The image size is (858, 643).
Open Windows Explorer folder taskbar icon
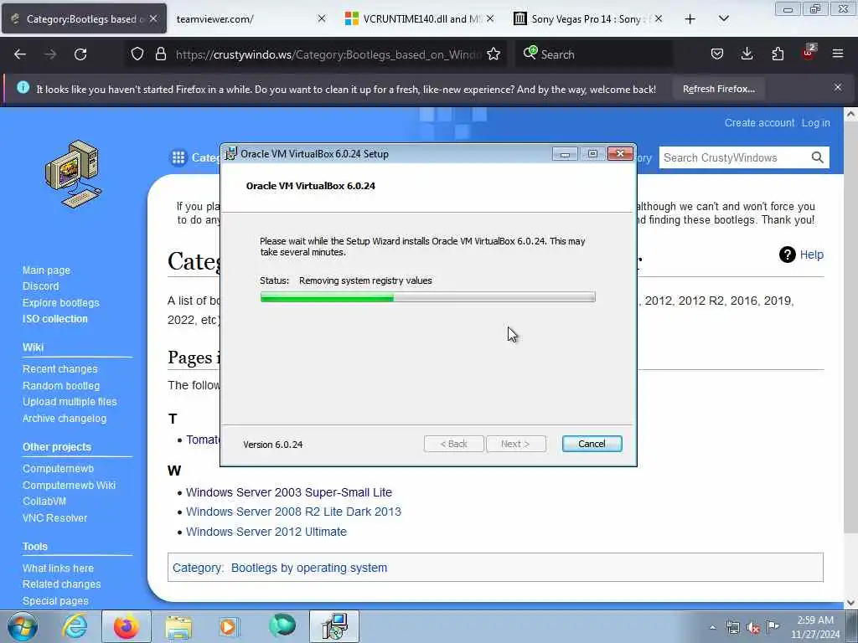point(178,627)
